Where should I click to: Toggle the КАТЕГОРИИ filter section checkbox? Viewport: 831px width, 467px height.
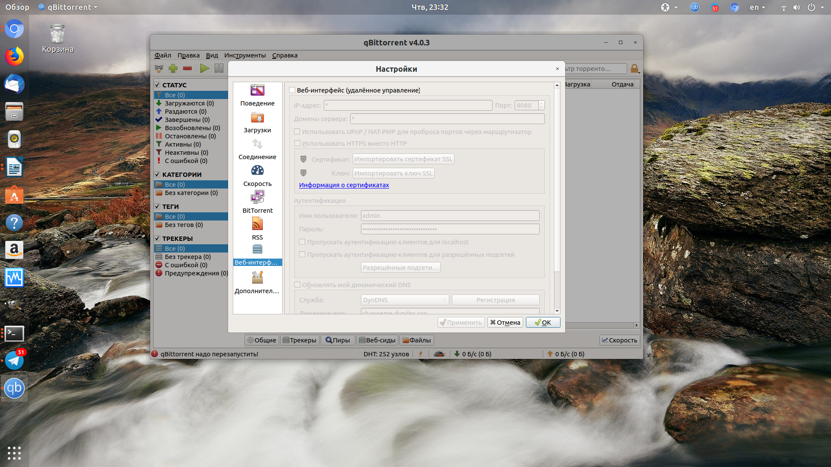tap(158, 175)
